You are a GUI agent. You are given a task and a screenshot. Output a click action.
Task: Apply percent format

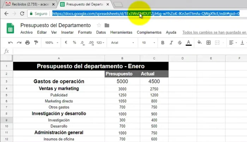coord(74,43)
